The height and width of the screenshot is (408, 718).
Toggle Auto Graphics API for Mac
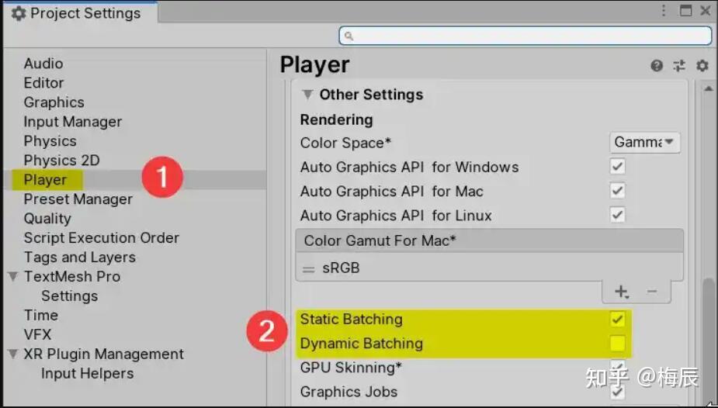(618, 191)
